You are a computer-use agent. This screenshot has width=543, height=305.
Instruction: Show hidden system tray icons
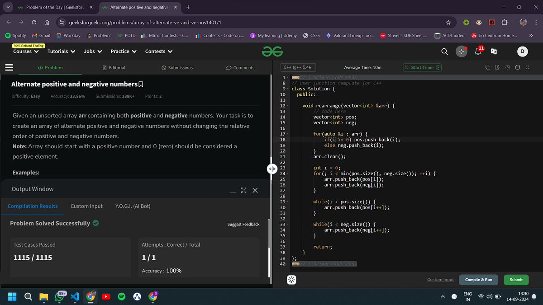[443, 296]
